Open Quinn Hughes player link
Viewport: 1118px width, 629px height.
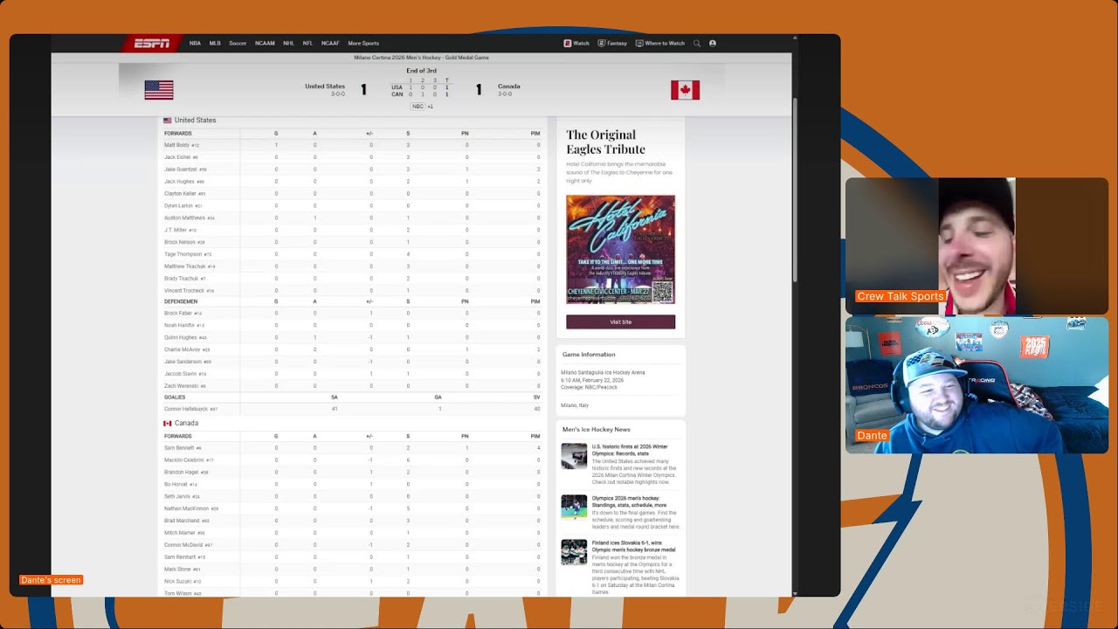coord(181,337)
